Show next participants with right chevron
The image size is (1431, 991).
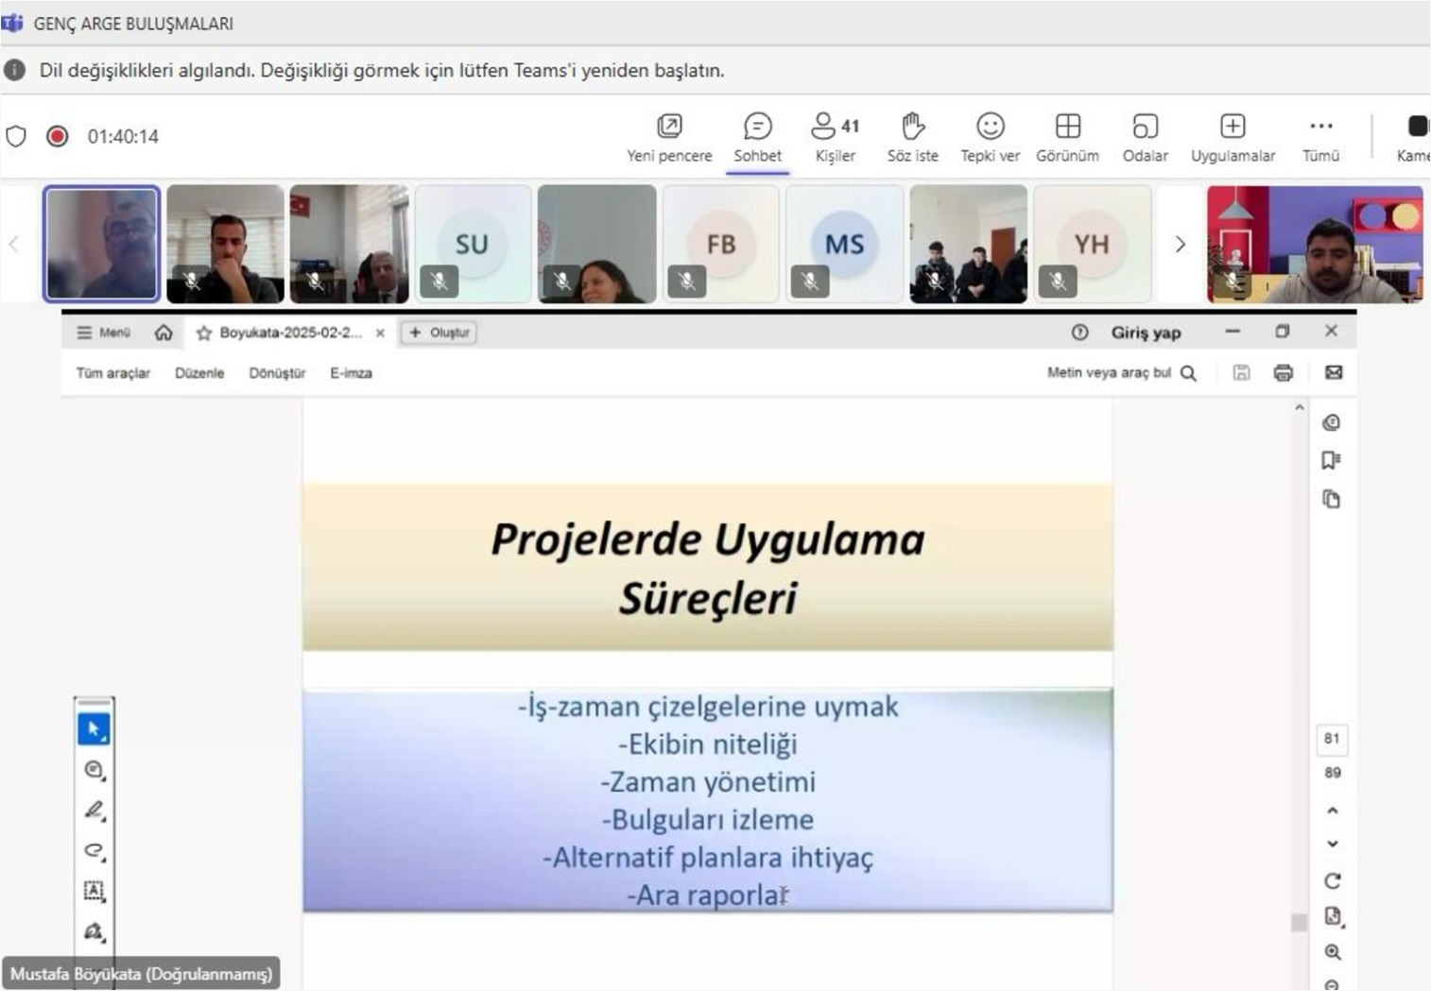tap(1180, 245)
